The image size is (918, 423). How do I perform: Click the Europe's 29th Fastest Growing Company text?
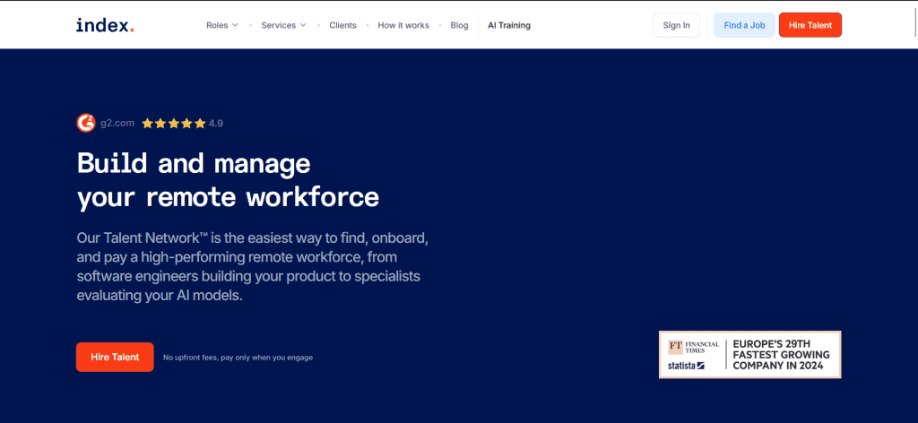(x=781, y=355)
